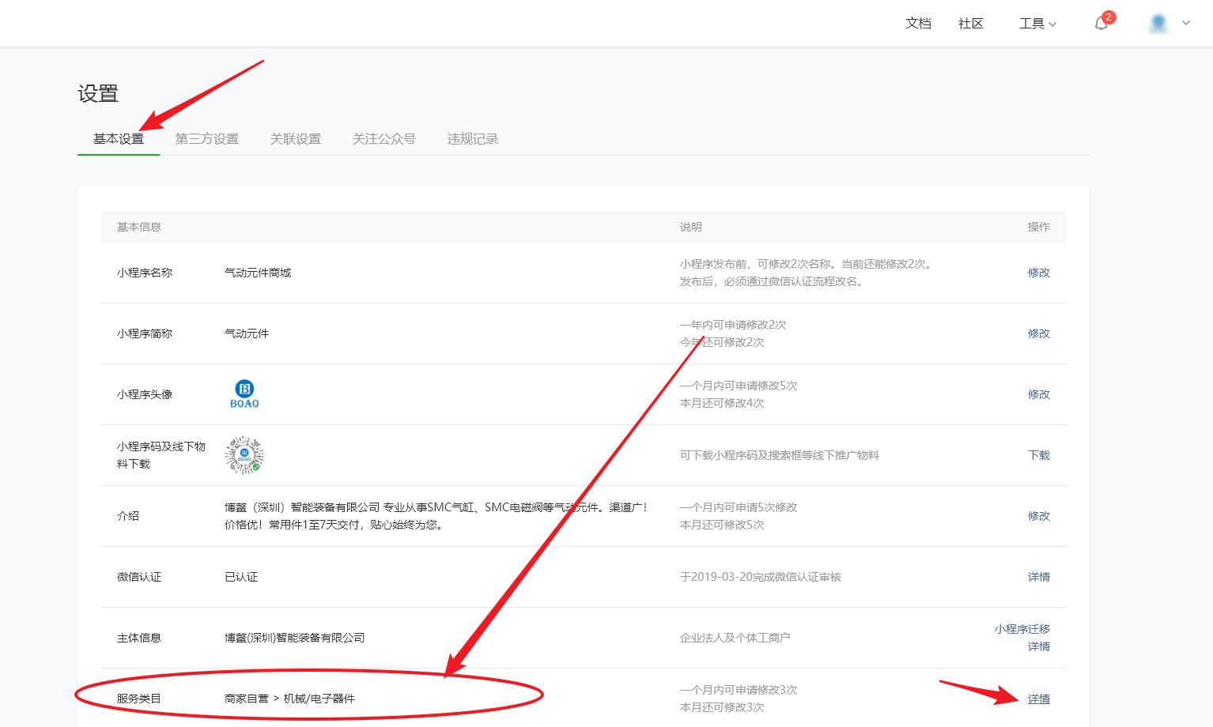Image resolution: width=1213 pixels, height=727 pixels.
Task: Click 下载 for mini program code
Action: tap(1038, 455)
